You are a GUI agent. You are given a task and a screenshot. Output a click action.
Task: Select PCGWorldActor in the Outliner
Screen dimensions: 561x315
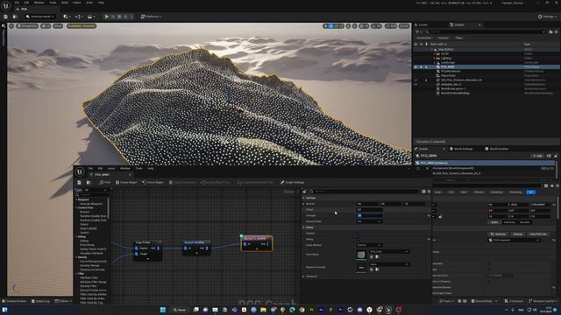(x=451, y=71)
